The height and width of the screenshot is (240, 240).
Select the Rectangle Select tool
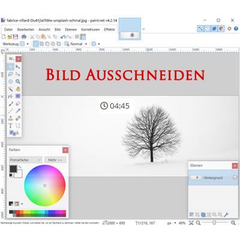click(x=11, y=67)
